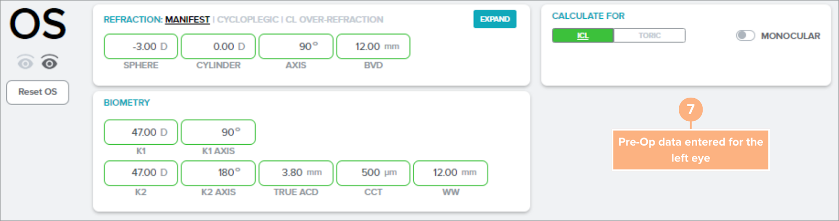Image resolution: width=839 pixels, height=221 pixels.
Task: Select the Manifest refraction tab
Action: point(187,20)
